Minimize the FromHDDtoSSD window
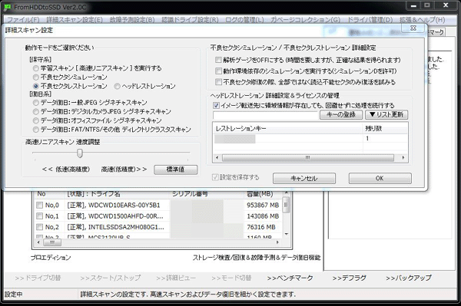Image resolution: width=461 pixels, height=306 pixels. (x=413, y=5)
